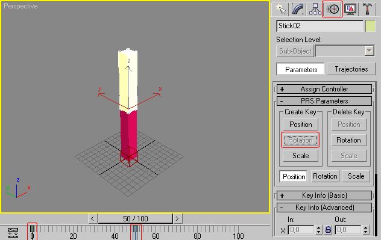Expand the Key Info (Basic) rollout
The width and height of the screenshot is (381, 240).
click(324, 195)
